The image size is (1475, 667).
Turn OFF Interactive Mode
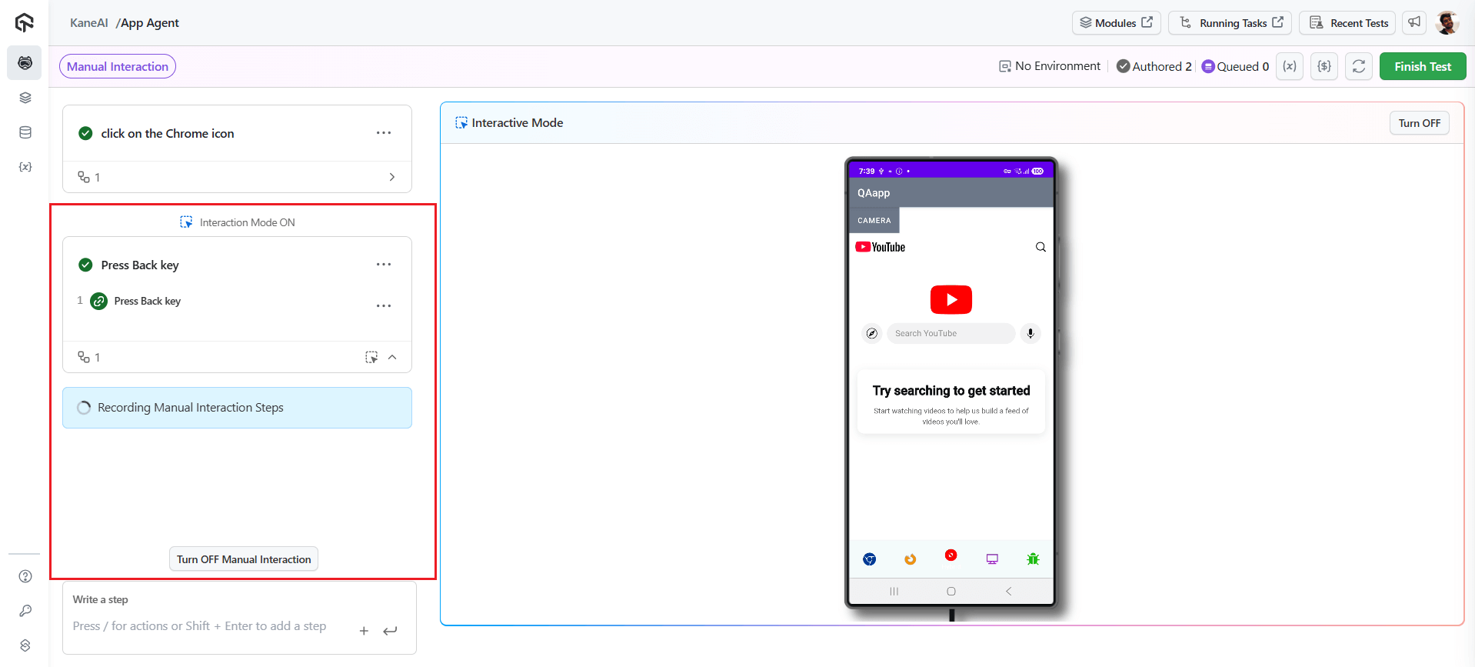1419,123
